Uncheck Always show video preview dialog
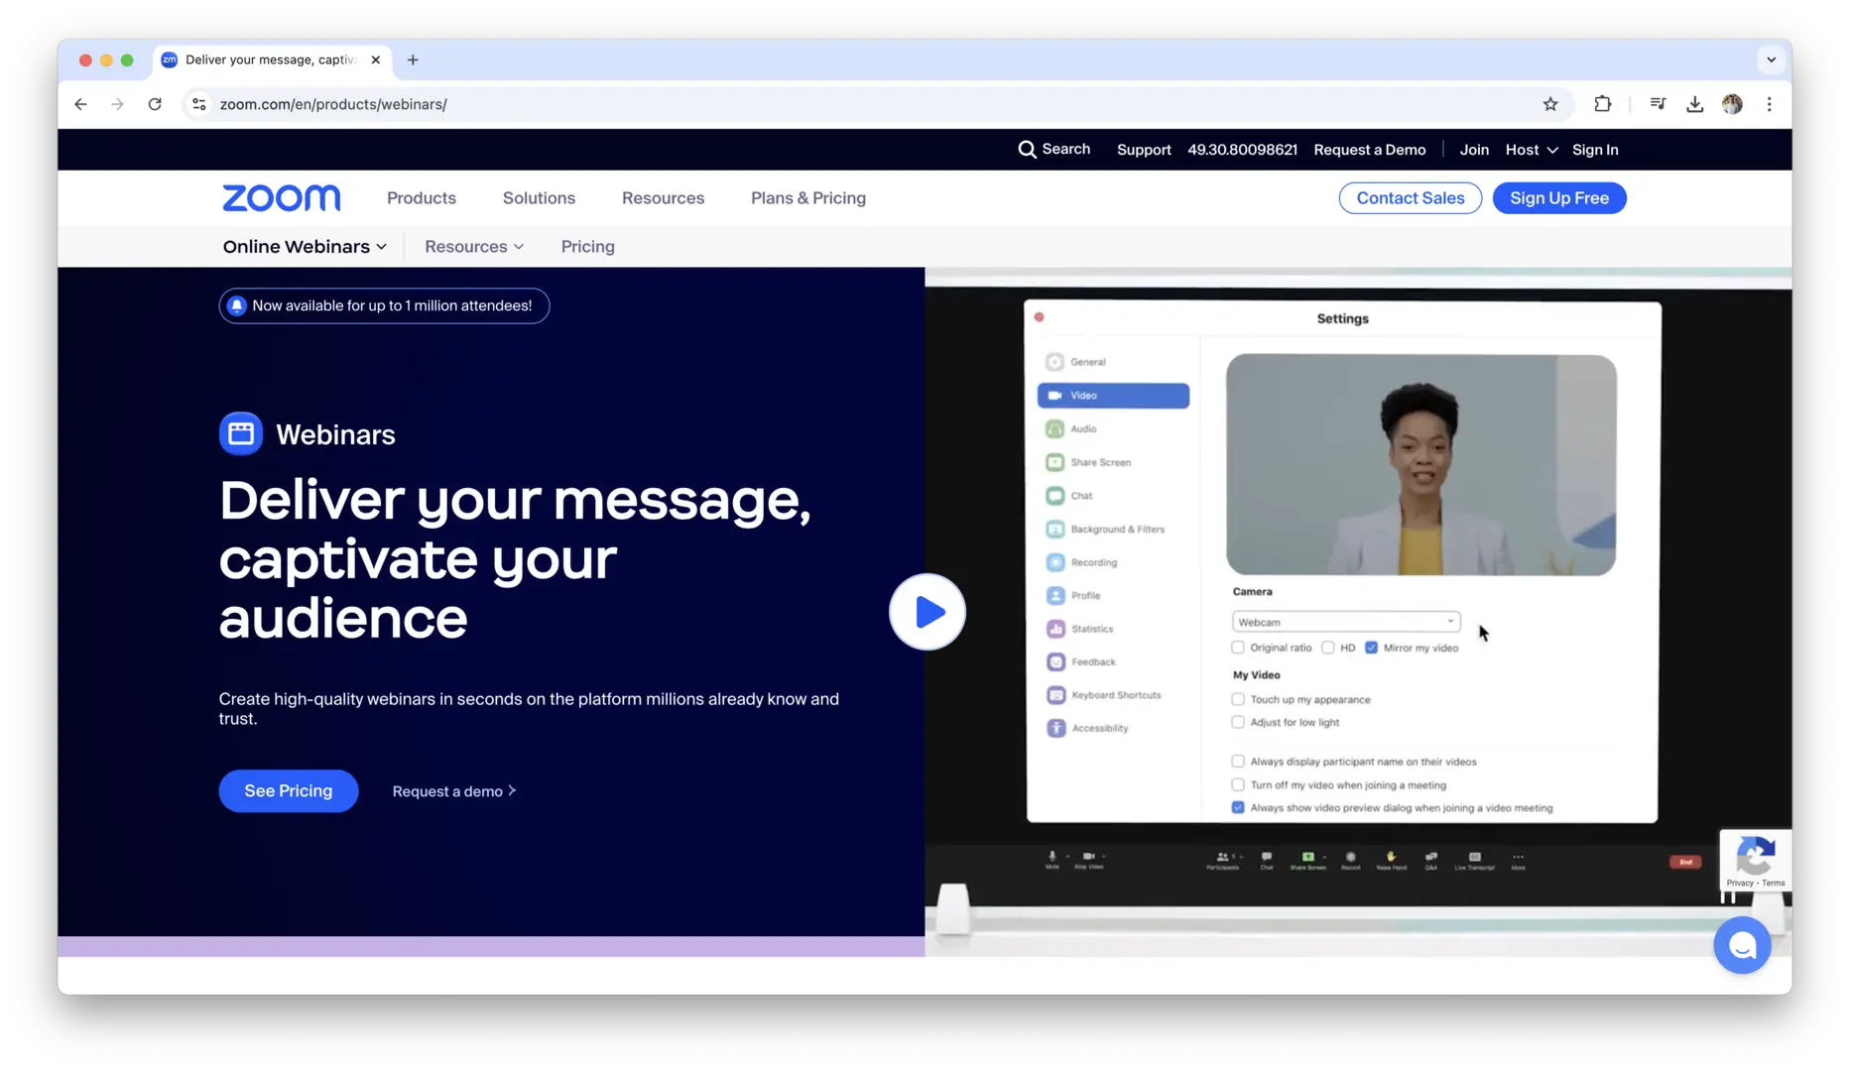 coord(1238,807)
